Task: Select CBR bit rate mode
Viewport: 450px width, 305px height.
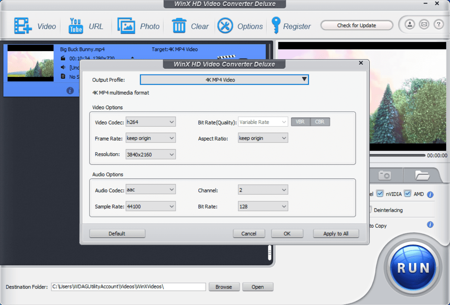Action: (320, 122)
